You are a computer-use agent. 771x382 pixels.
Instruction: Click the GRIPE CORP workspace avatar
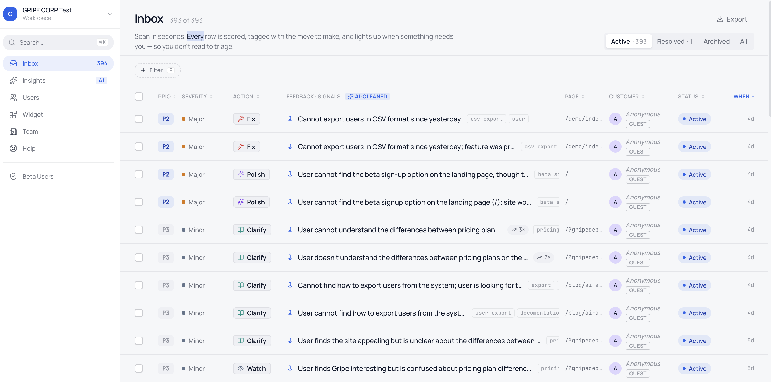click(10, 14)
